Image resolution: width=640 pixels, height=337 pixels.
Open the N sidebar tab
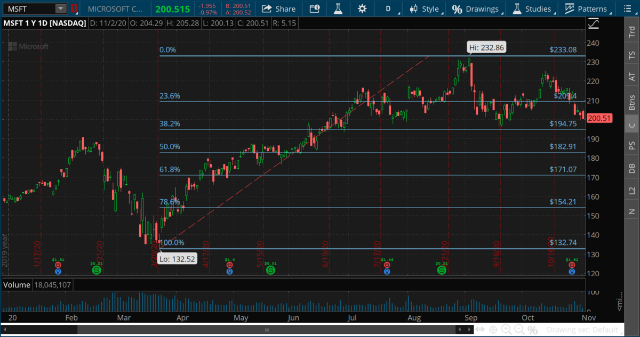coord(632,211)
